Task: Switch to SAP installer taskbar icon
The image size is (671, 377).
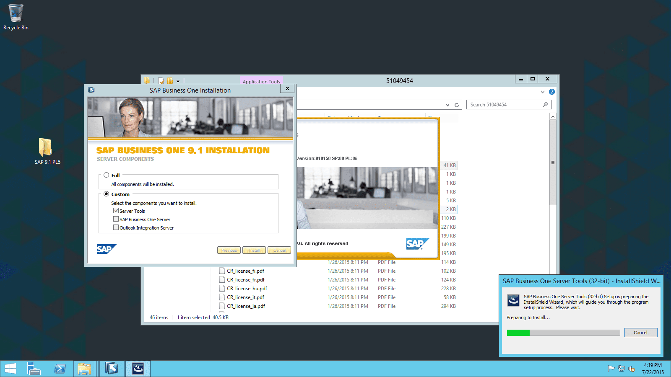Action: tap(112, 369)
